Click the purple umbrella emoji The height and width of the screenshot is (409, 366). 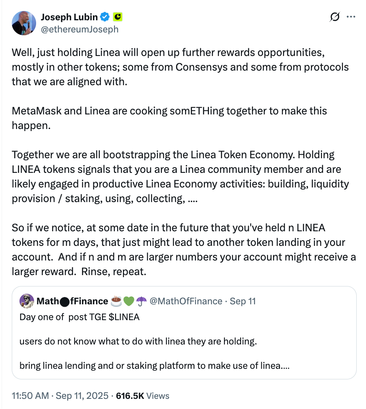[x=141, y=301]
